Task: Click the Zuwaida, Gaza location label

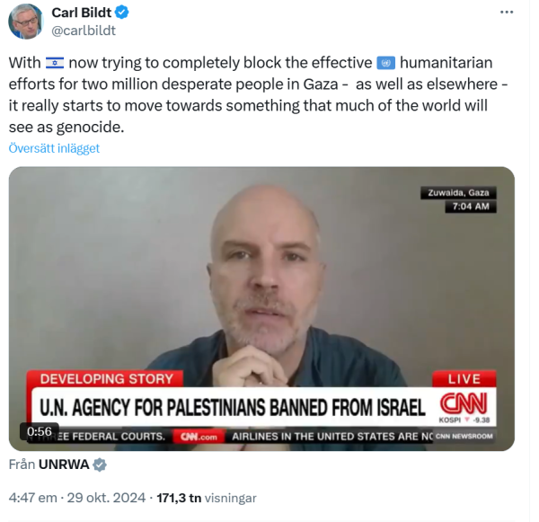Action: click(x=458, y=192)
